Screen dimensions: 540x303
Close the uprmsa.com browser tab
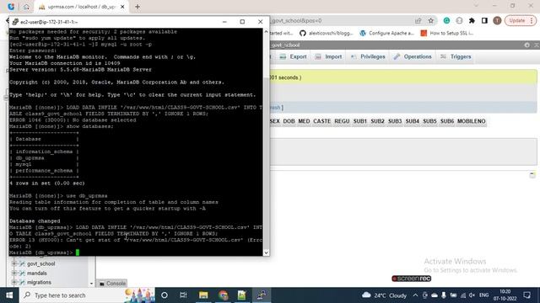(x=122, y=7)
